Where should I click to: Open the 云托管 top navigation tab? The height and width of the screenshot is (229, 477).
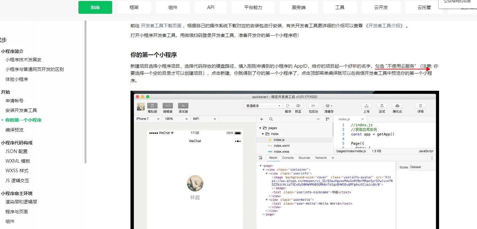pyautogui.click(x=424, y=7)
